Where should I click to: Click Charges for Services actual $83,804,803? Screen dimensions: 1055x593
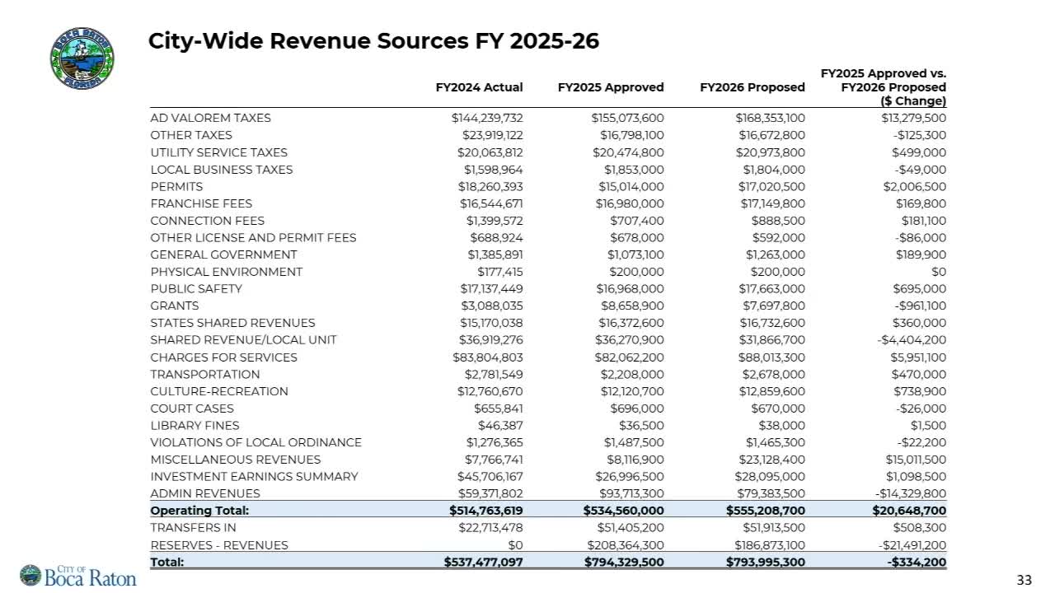[x=488, y=357]
